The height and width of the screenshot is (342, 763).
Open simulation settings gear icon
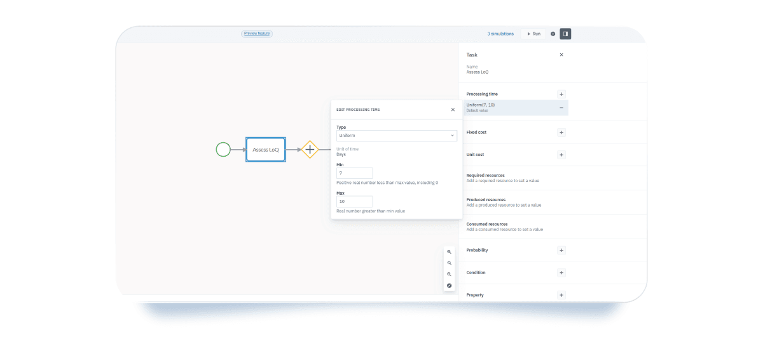point(553,34)
